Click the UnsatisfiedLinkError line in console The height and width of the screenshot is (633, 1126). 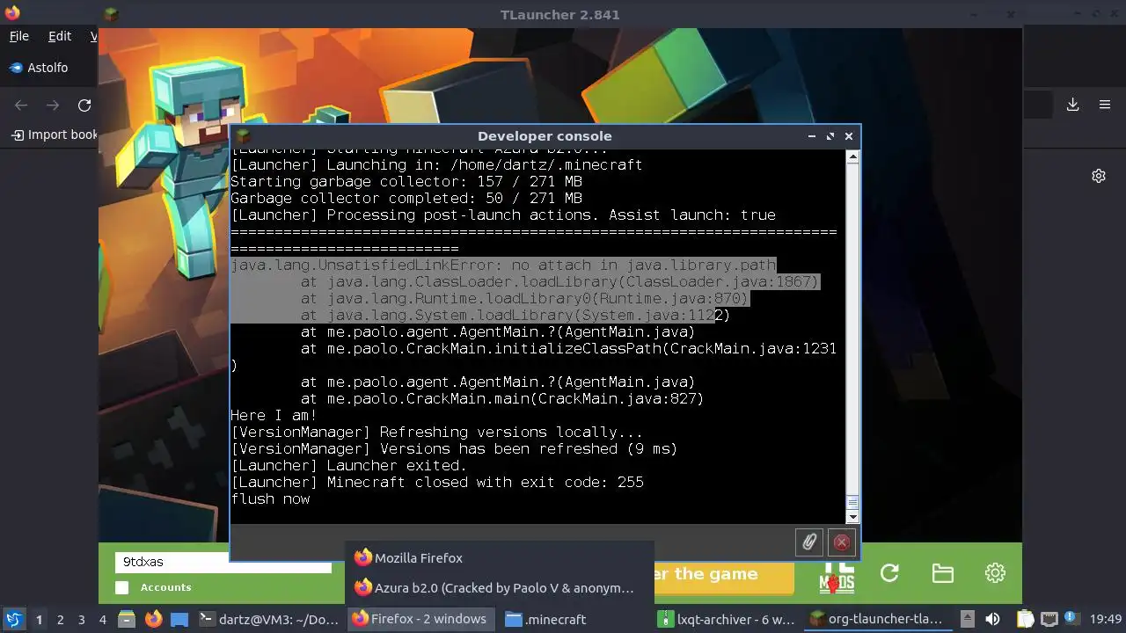503,265
